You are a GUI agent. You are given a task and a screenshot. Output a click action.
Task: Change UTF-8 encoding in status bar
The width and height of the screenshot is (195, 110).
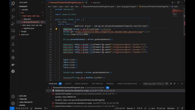tap(140, 108)
